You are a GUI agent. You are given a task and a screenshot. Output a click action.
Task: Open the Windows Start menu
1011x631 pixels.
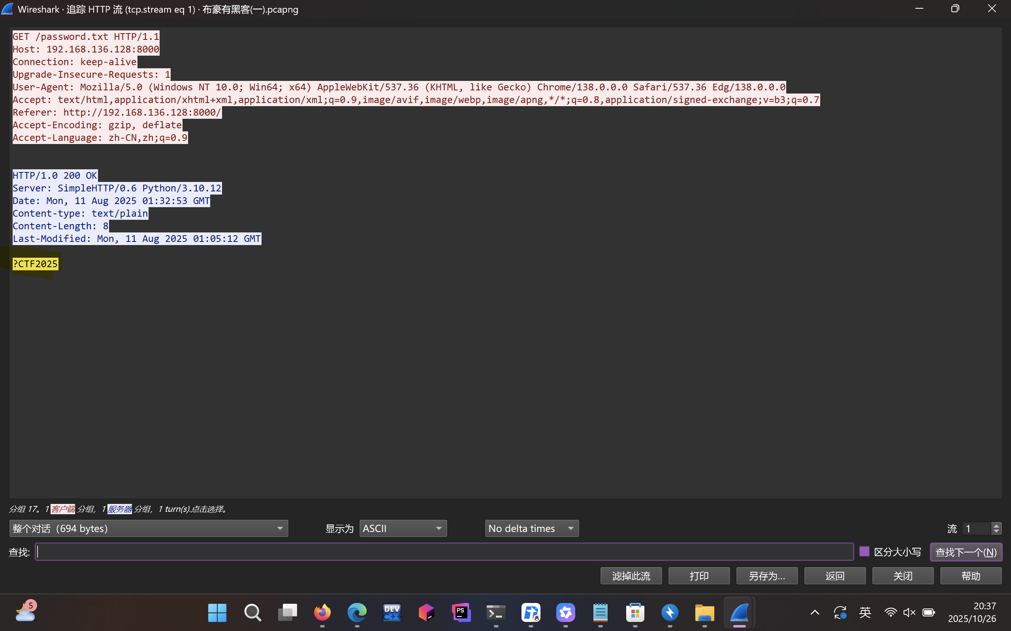(217, 612)
